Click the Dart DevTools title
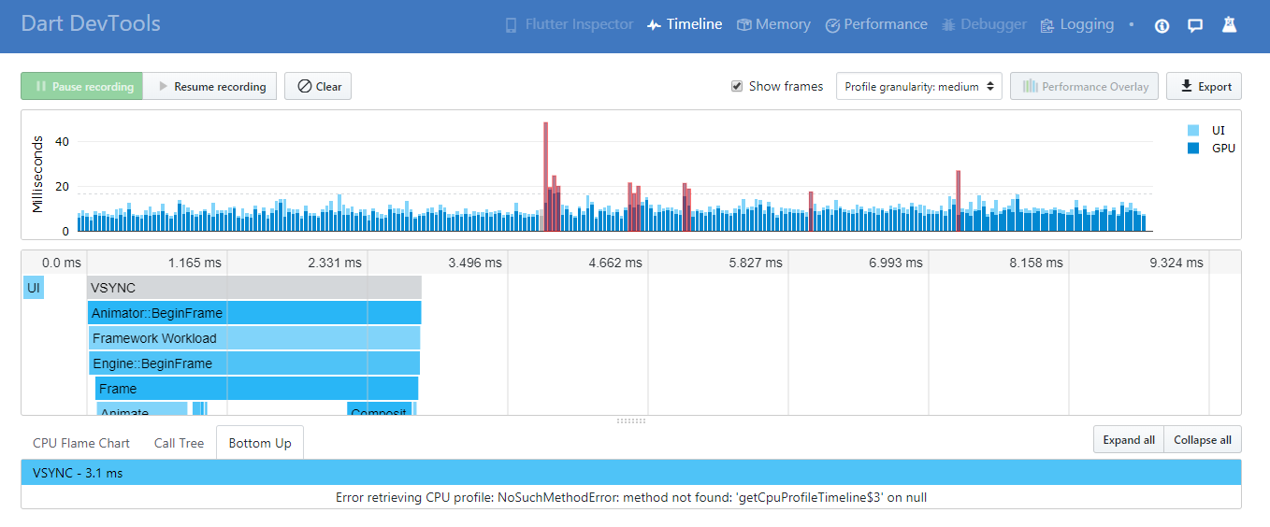The height and width of the screenshot is (527, 1270). pos(91,23)
